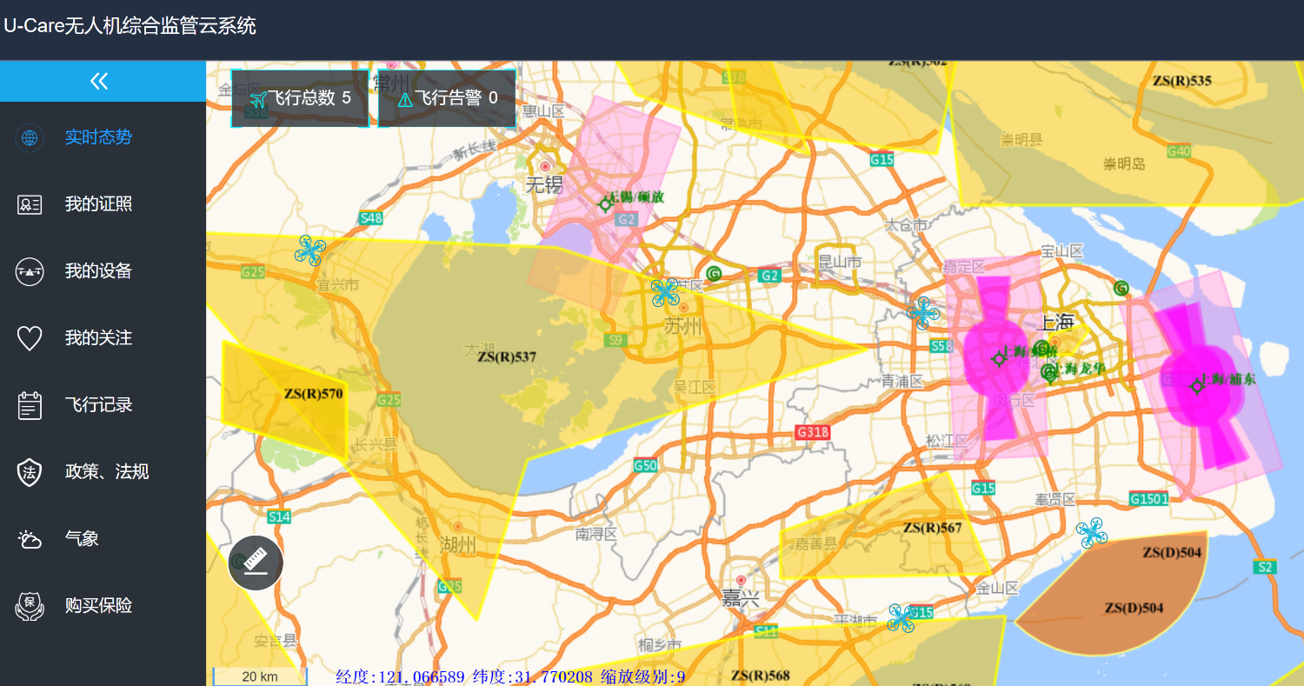The image size is (1304, 686).
Task: Collapse the sidebar with double chevron
Action: click(99, 81)
